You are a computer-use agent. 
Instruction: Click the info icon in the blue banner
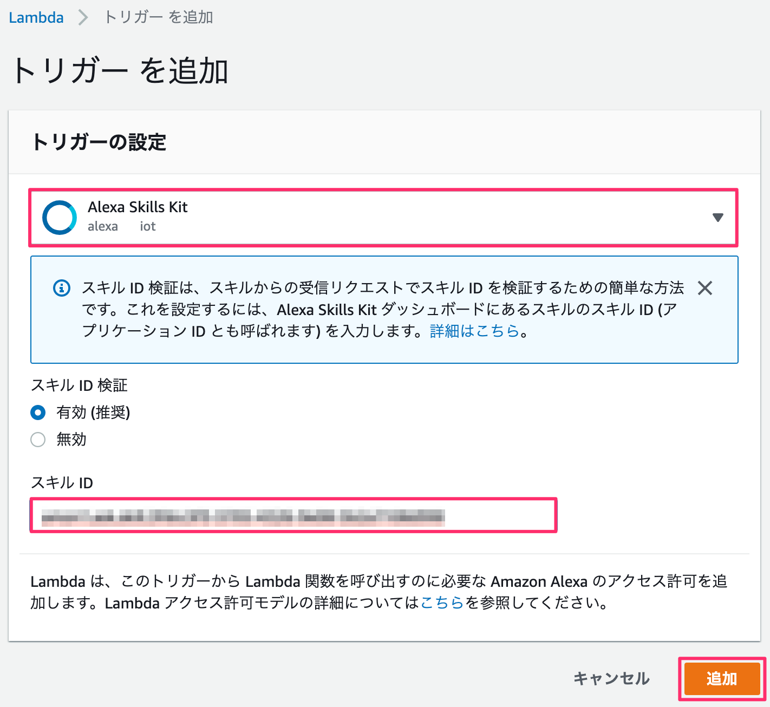click(x=62, y=288)
